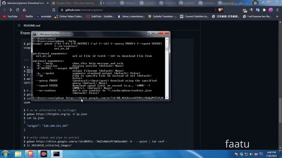282x158 pixels.
Task: Click the gdown --help command line in cmd
Action: click(x=54, y=41)
